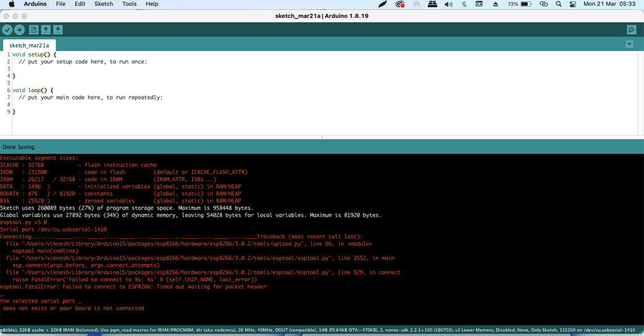This screenshot has height=336, width=644.
Task: Click the grey ghost icon in menu bar
Action: click(416, 4)
